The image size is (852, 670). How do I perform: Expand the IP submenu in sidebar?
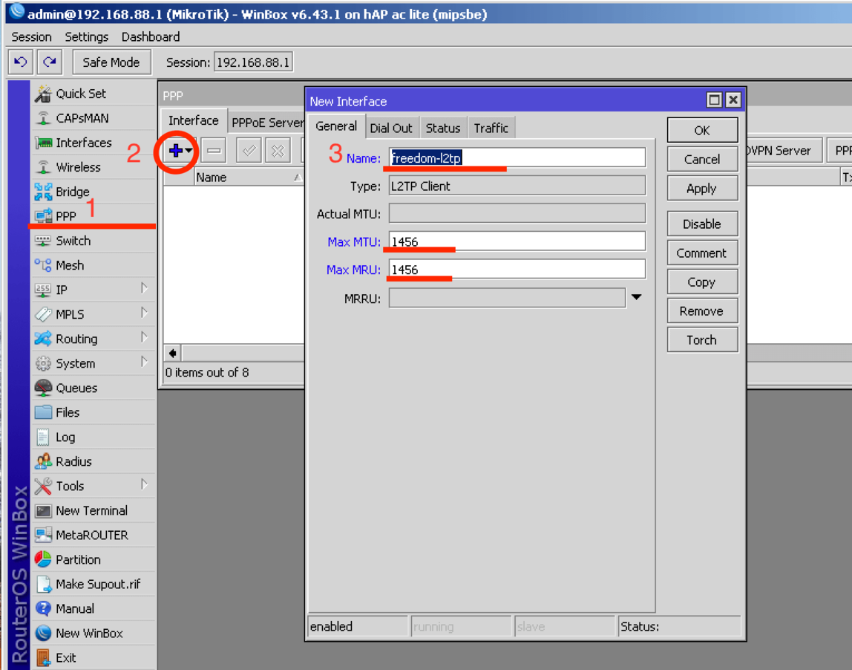pos(144,289)
